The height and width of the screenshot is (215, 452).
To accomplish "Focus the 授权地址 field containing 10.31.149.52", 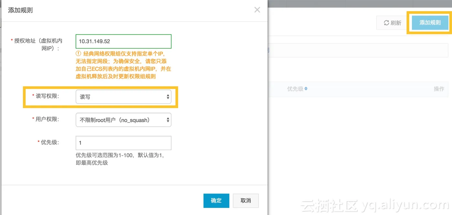I will click(x=123, y=41).
